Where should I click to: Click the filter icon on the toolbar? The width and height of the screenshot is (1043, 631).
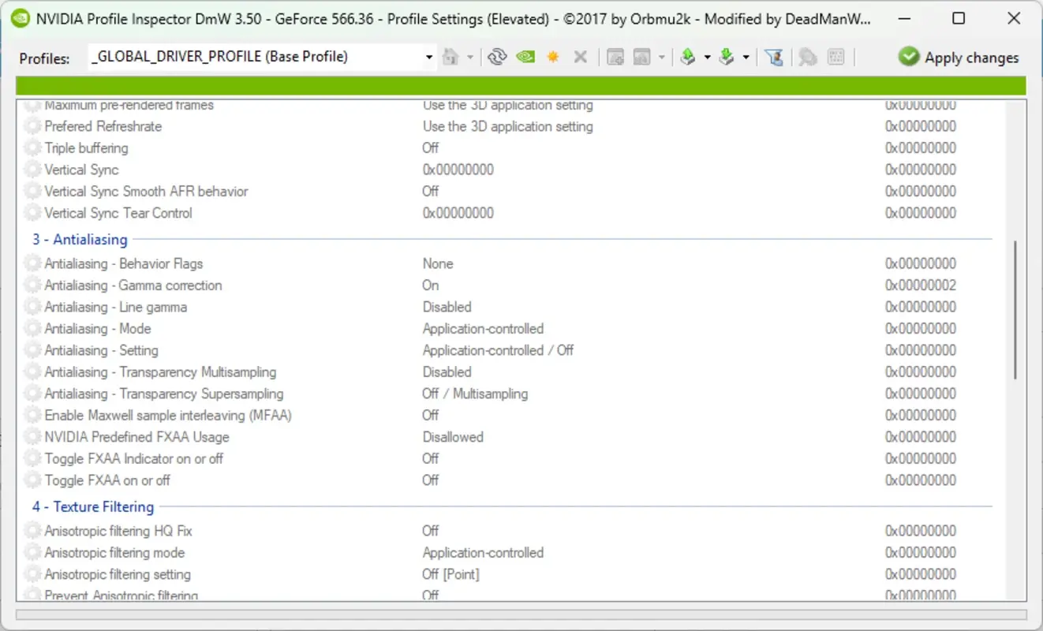click(774, 57)
